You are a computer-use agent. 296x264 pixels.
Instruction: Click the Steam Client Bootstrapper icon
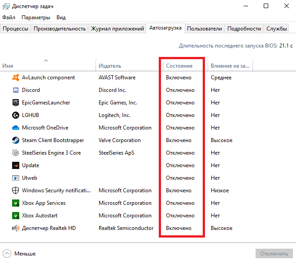coord(16,140)
